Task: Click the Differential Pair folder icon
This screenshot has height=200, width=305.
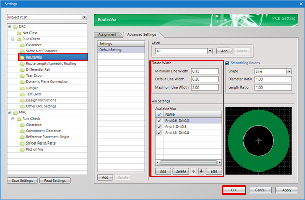Action: click(x=22, y=70)
